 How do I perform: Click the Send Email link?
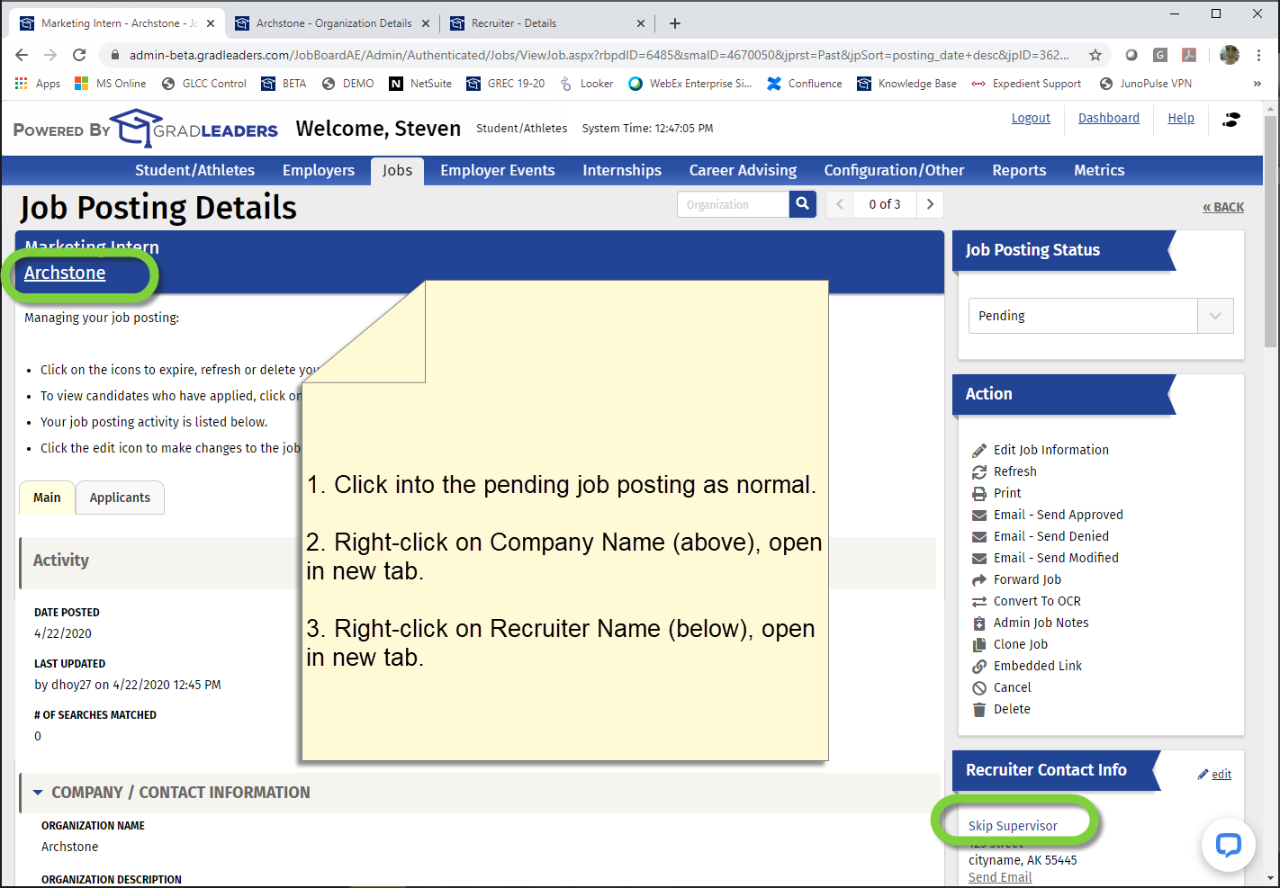tap(1000, 877)
